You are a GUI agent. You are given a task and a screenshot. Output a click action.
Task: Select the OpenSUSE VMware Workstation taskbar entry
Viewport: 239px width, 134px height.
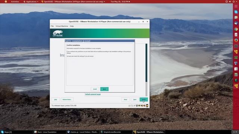pos(149,132)
